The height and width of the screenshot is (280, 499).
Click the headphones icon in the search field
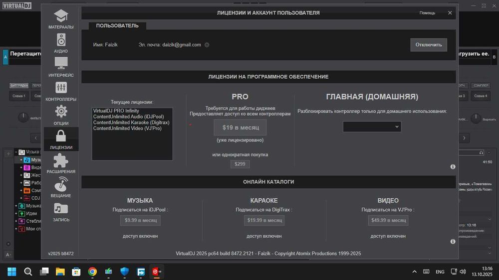(x=481, y=152)
